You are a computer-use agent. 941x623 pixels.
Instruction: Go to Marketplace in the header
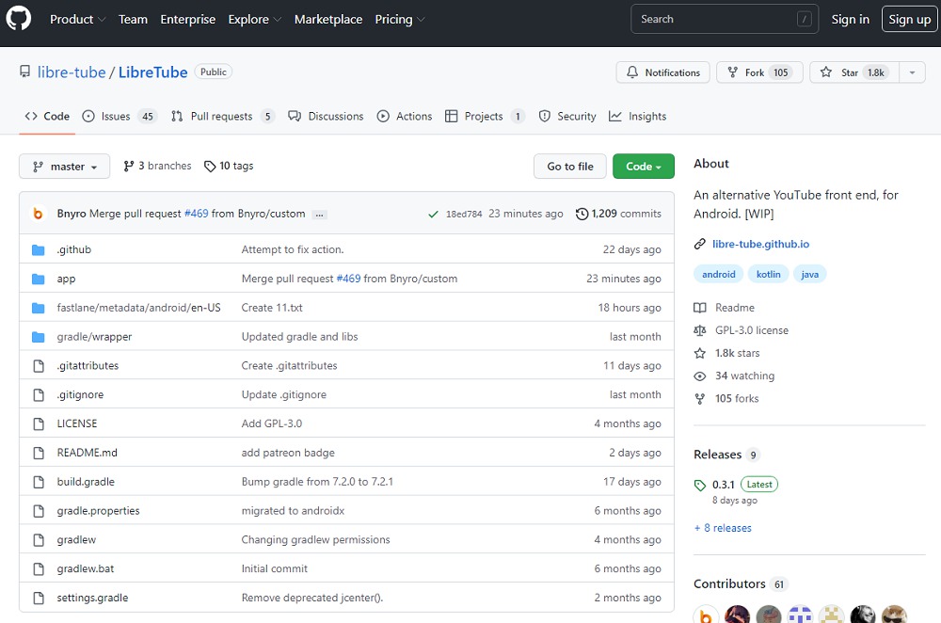pos(328,19)
